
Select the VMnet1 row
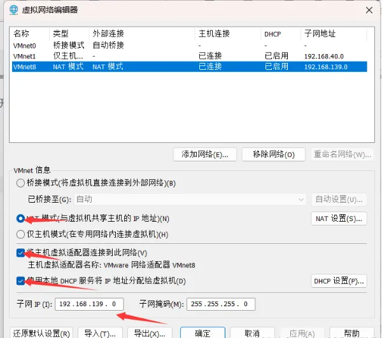tap(190, 56)
